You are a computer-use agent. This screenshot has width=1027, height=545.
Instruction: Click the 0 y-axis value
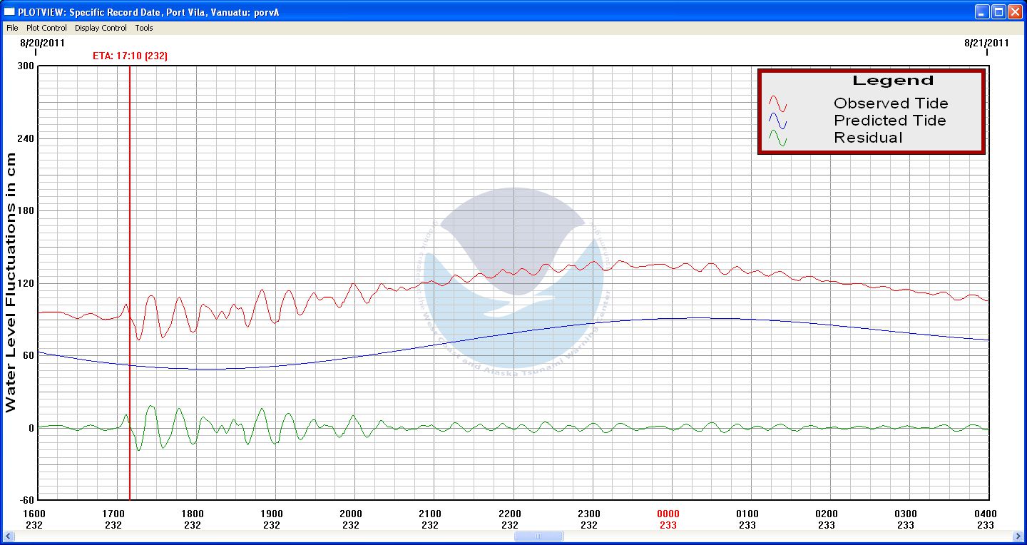(31, 428)
